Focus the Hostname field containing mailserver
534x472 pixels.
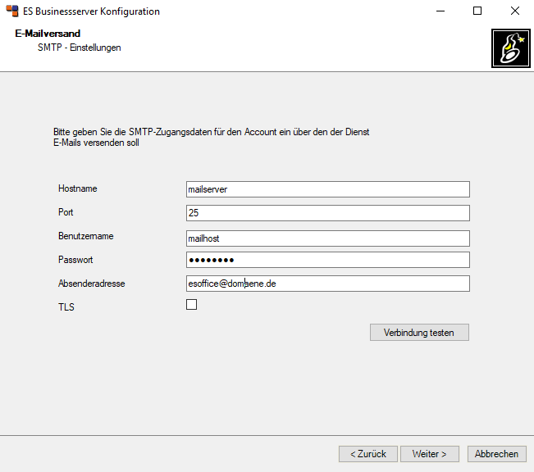pyautogui.click(x=327, y=189)
